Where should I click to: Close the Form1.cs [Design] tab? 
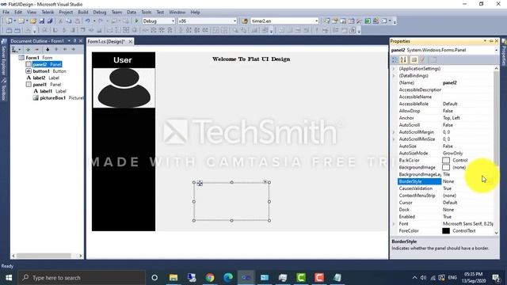(130, 42)
